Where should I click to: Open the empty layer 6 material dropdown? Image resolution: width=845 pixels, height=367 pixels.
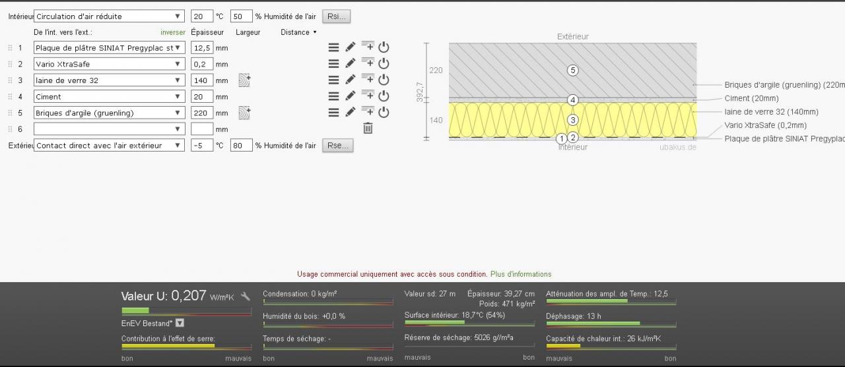tap(109, 129)
